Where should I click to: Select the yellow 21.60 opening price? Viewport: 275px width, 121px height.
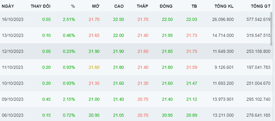pos(94,67)
